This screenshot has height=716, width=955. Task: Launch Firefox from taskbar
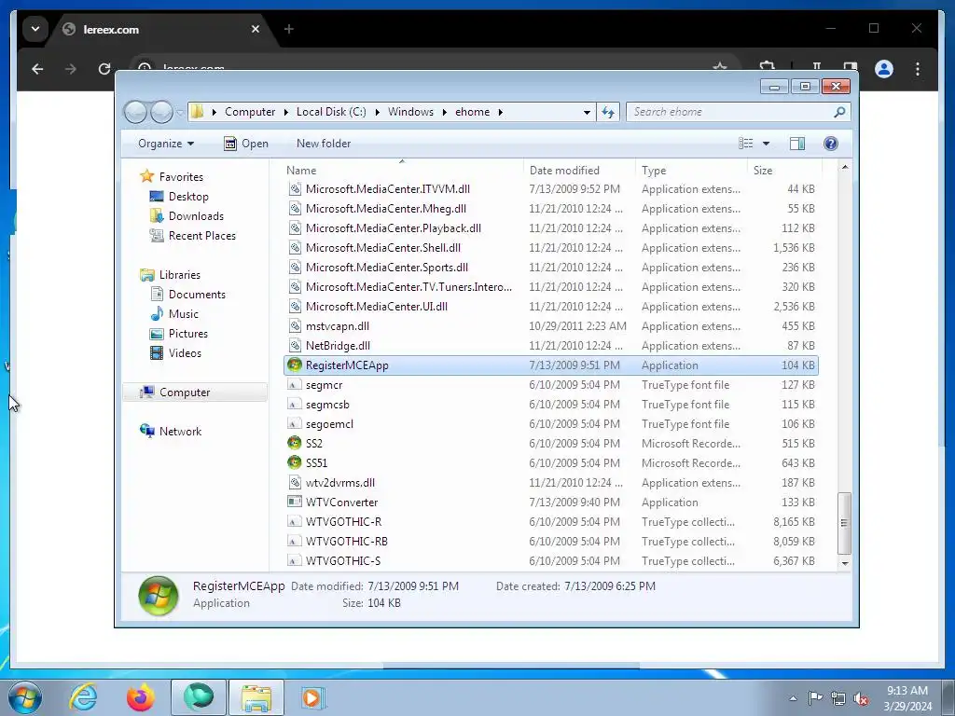(140, 697)
